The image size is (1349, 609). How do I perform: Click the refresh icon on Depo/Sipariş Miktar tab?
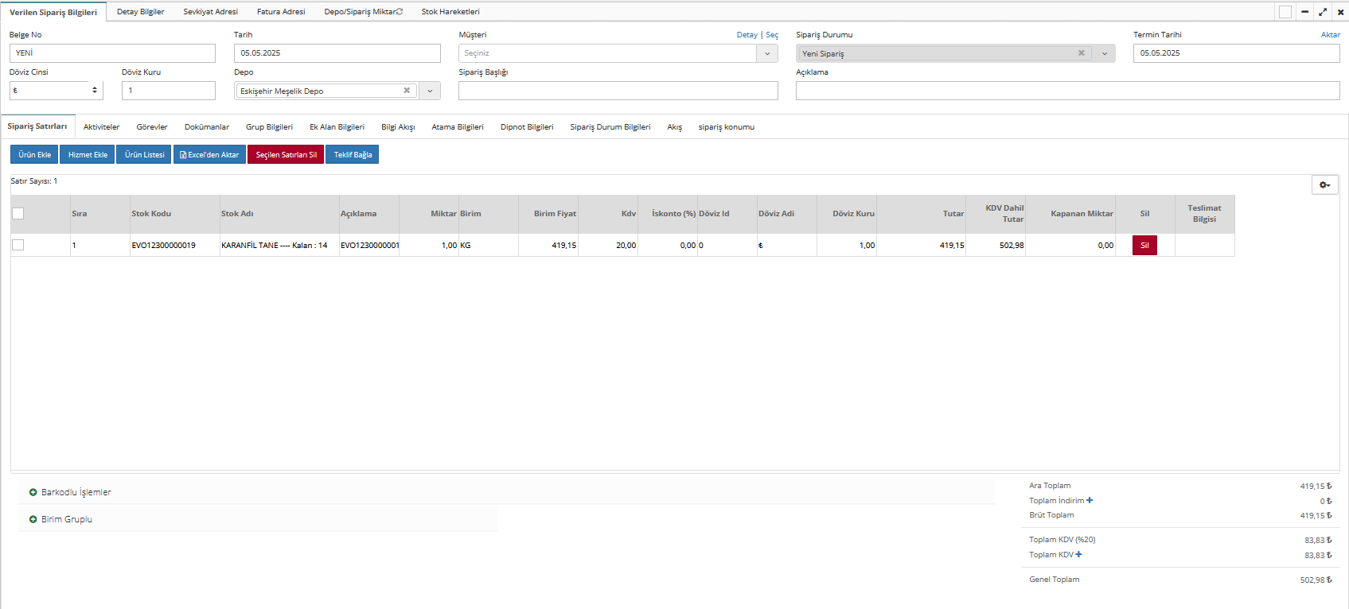point(400,12)
